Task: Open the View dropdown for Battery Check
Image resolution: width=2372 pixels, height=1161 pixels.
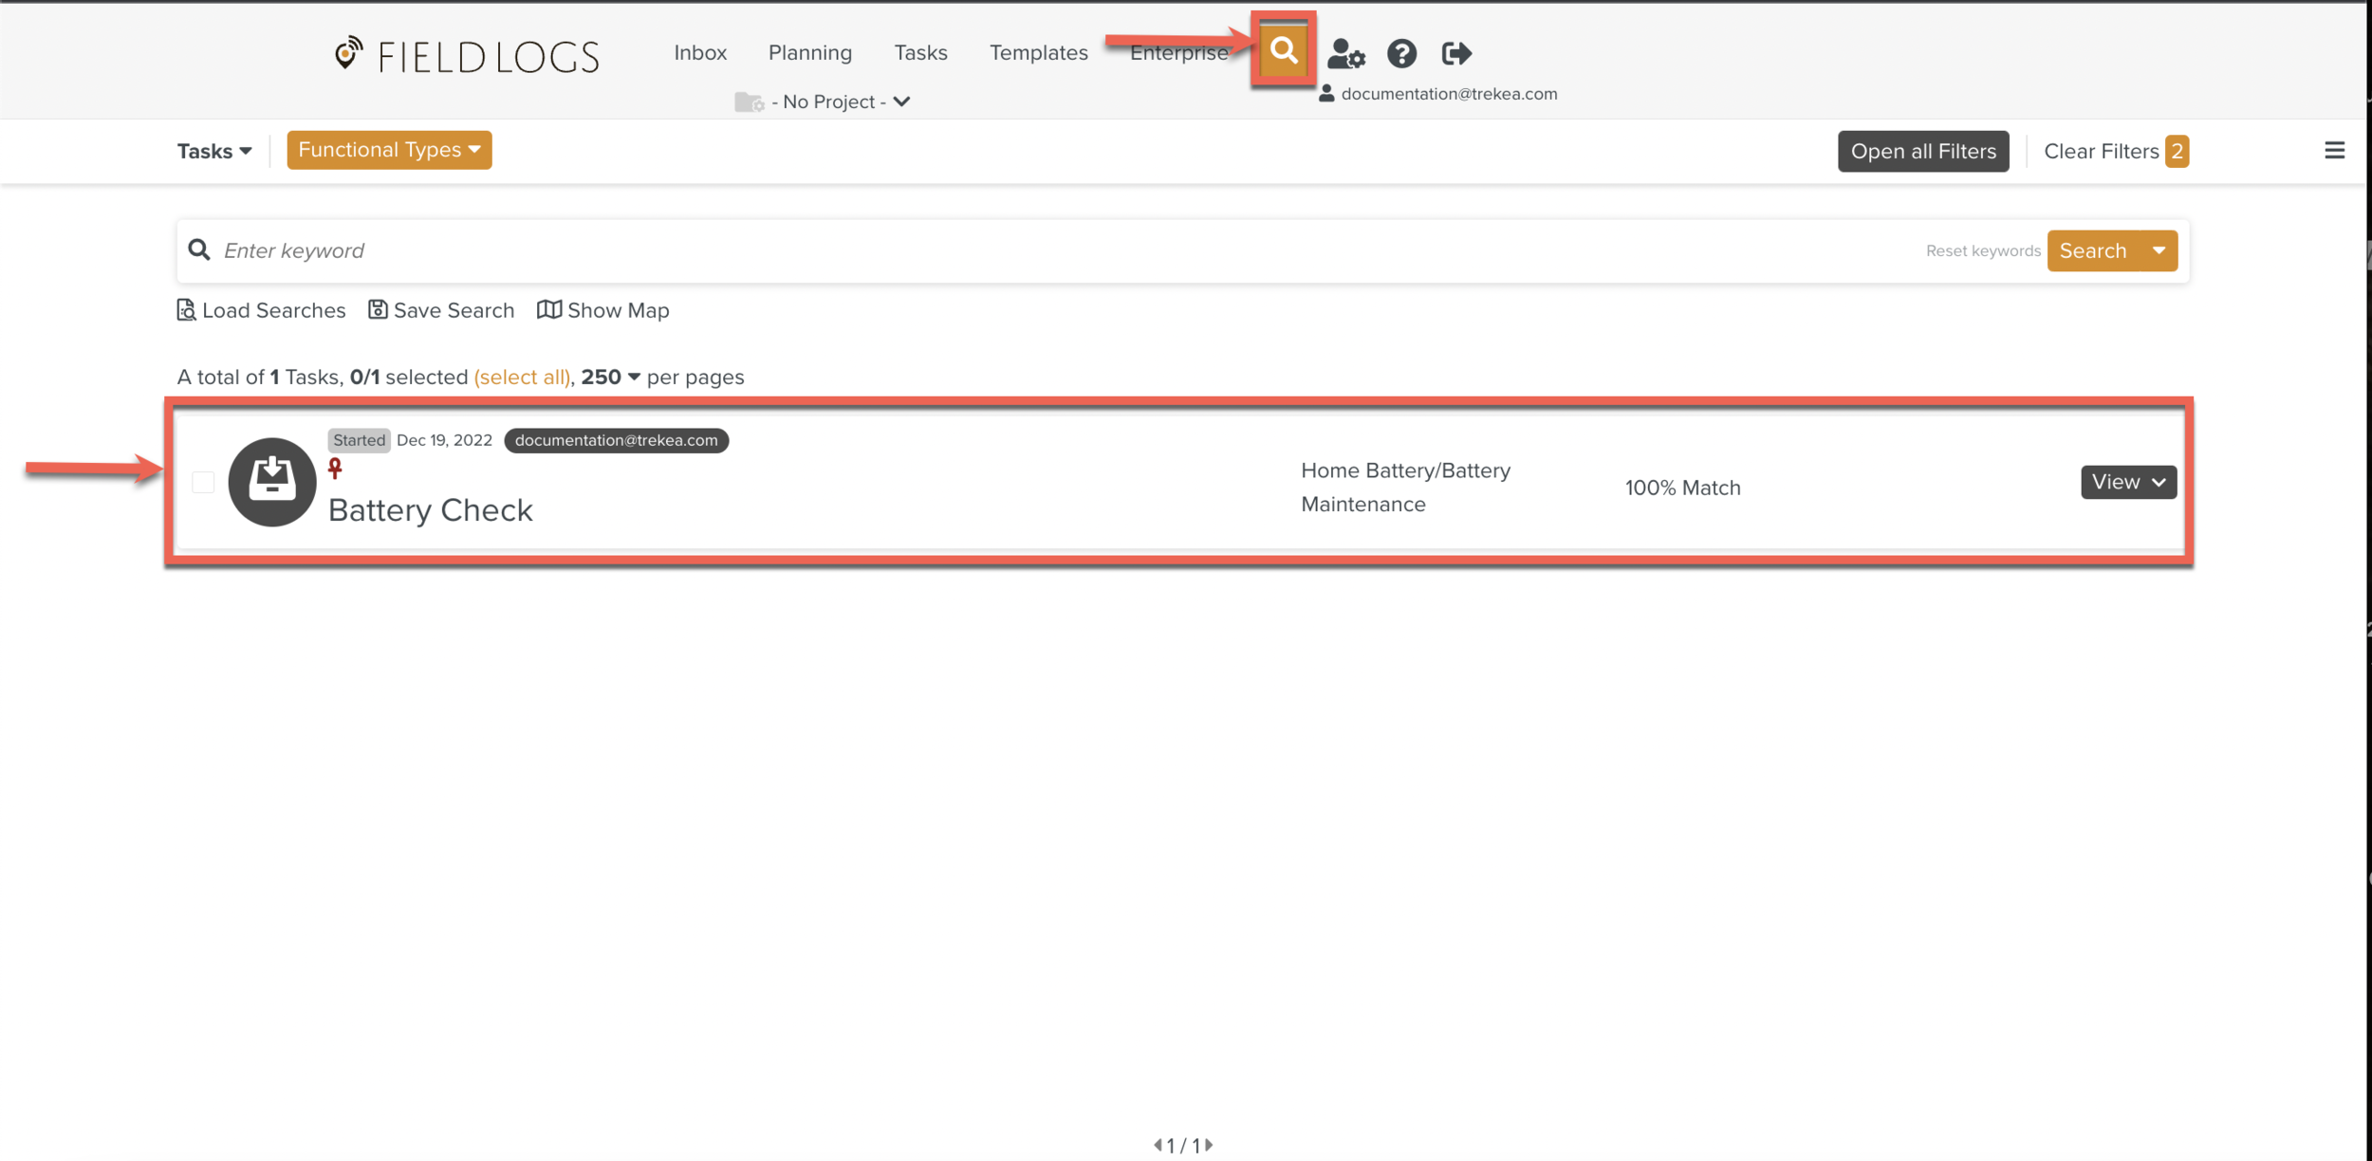Action: [x=2128, y=482]
